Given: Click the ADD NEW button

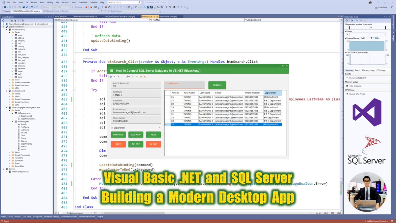Looking at the screenshot, I should coord(136,135).
